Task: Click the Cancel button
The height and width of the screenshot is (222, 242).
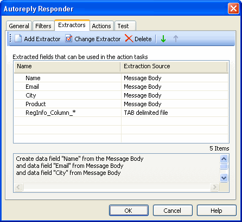Action: point(173,211)
